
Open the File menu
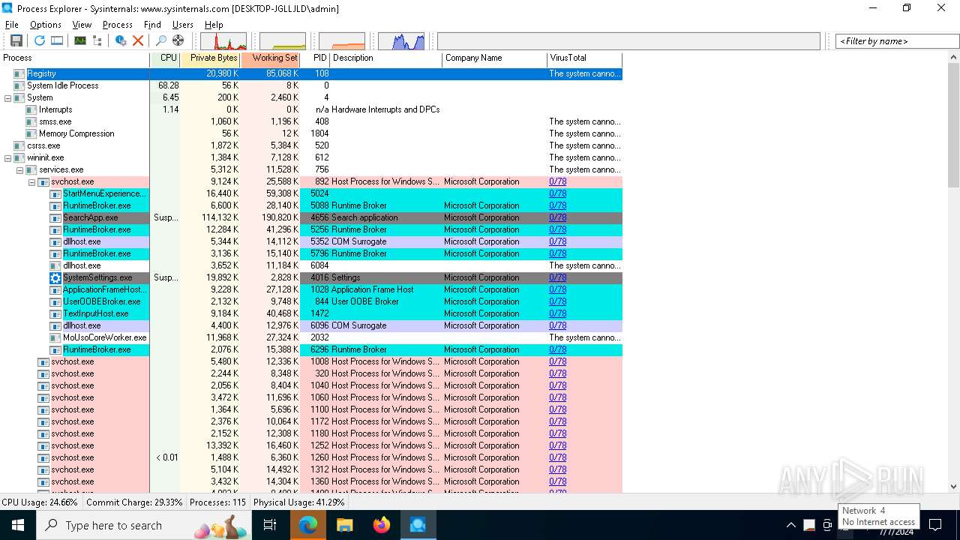coord(12,25)
